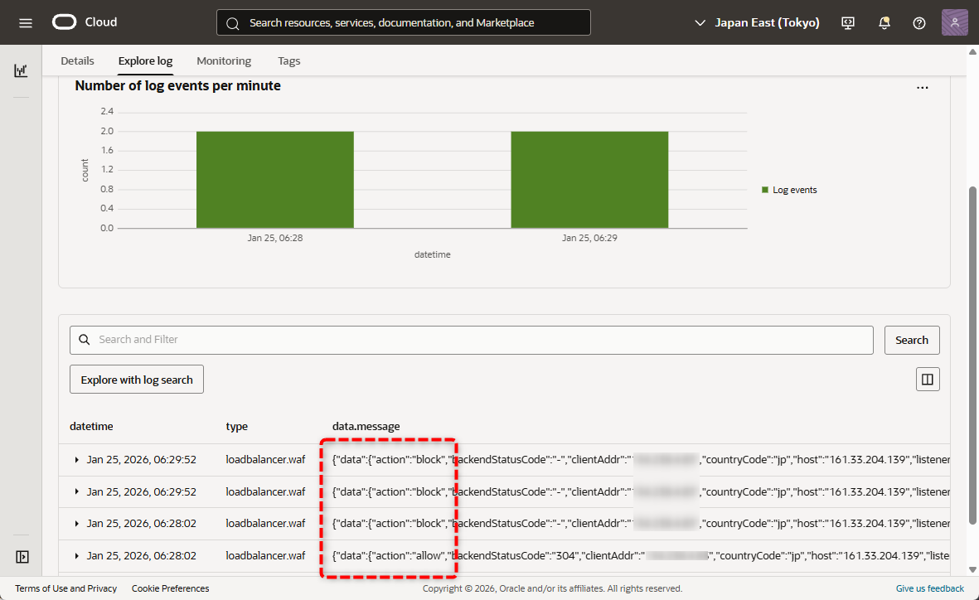Open the hamburger navigation menu
979x600 pixels.
[x=26, y=22]
